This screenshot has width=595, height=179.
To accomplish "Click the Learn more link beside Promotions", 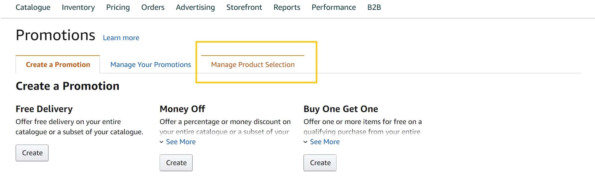I will (x=121, y=38).
